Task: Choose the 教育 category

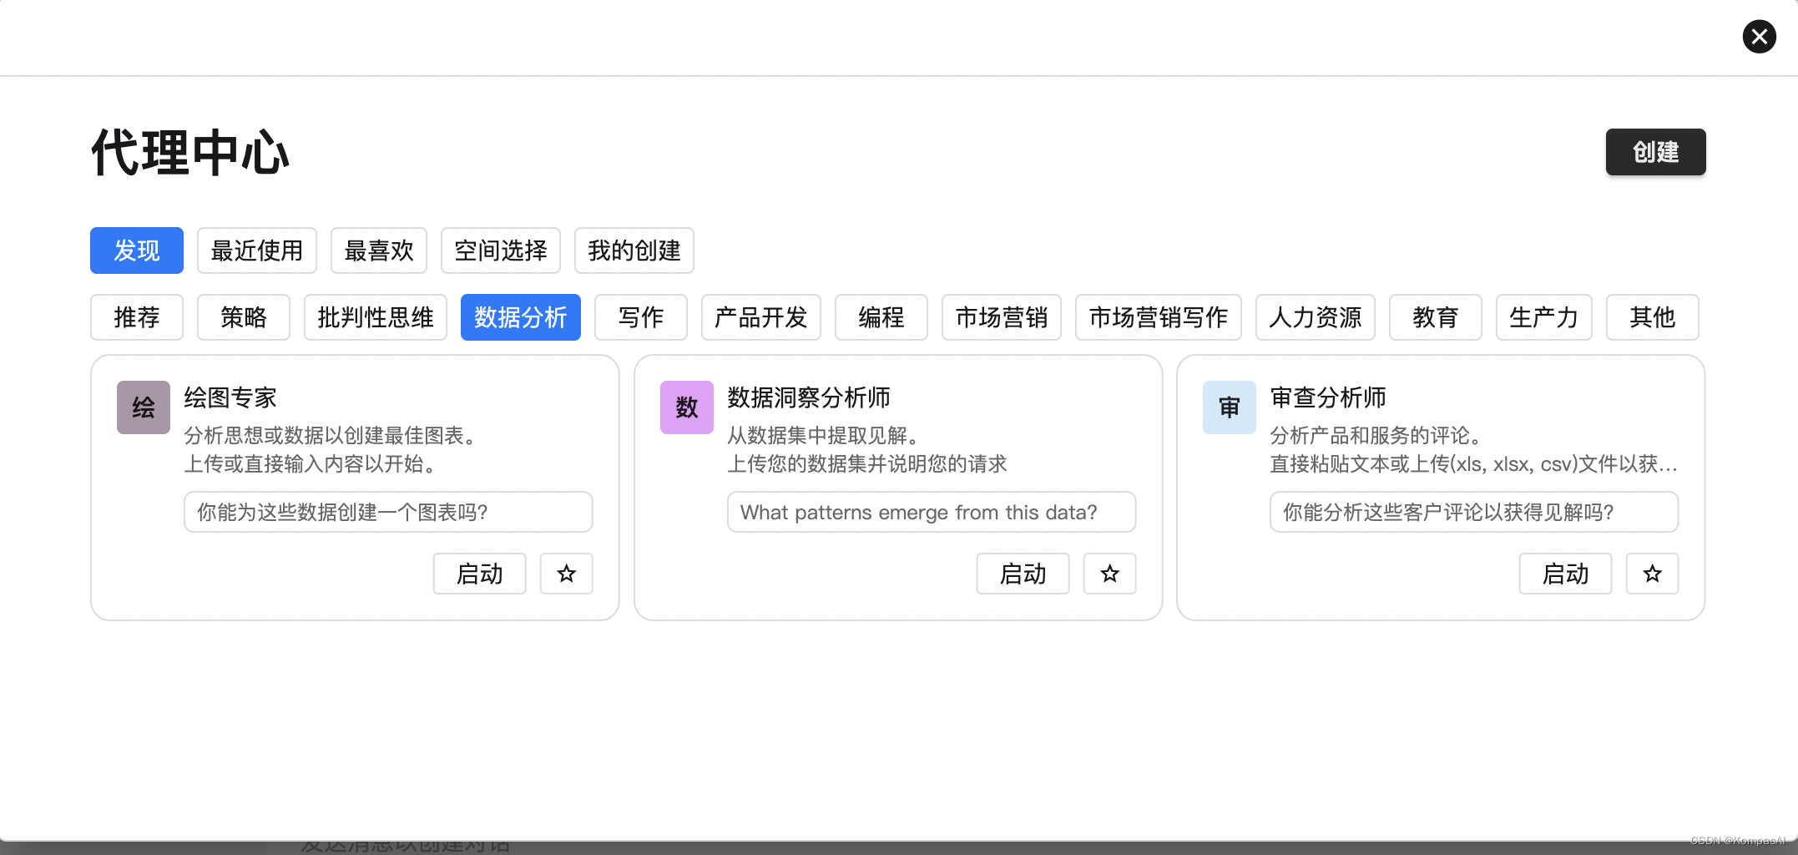Action: pos(1436,317)
